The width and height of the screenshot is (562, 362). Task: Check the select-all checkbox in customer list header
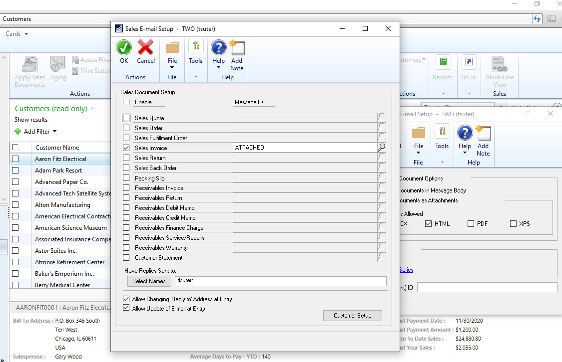point(15,147)
